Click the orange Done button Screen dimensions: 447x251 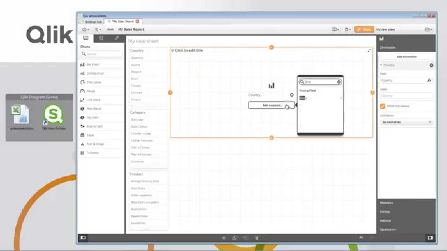coord(364,30)
